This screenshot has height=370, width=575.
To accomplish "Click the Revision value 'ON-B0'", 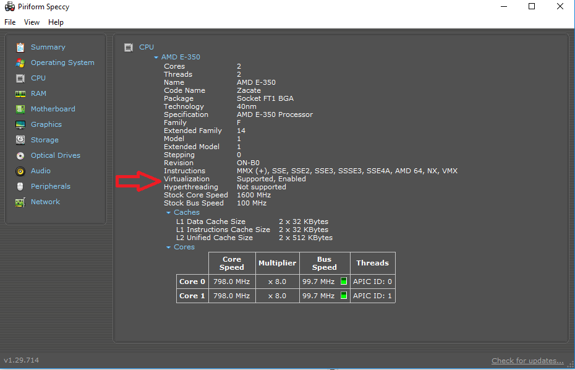I will coord(249,163).
